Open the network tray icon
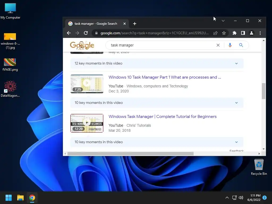This screenshot has height=204, width=272. pyautogui.click(x=234, y=198)
